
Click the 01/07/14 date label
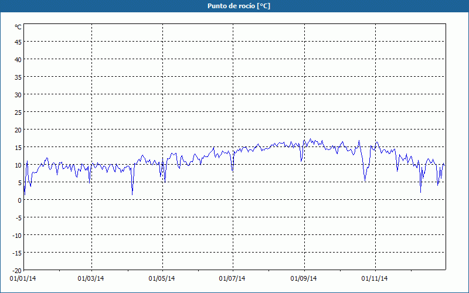tap(232, 279)
